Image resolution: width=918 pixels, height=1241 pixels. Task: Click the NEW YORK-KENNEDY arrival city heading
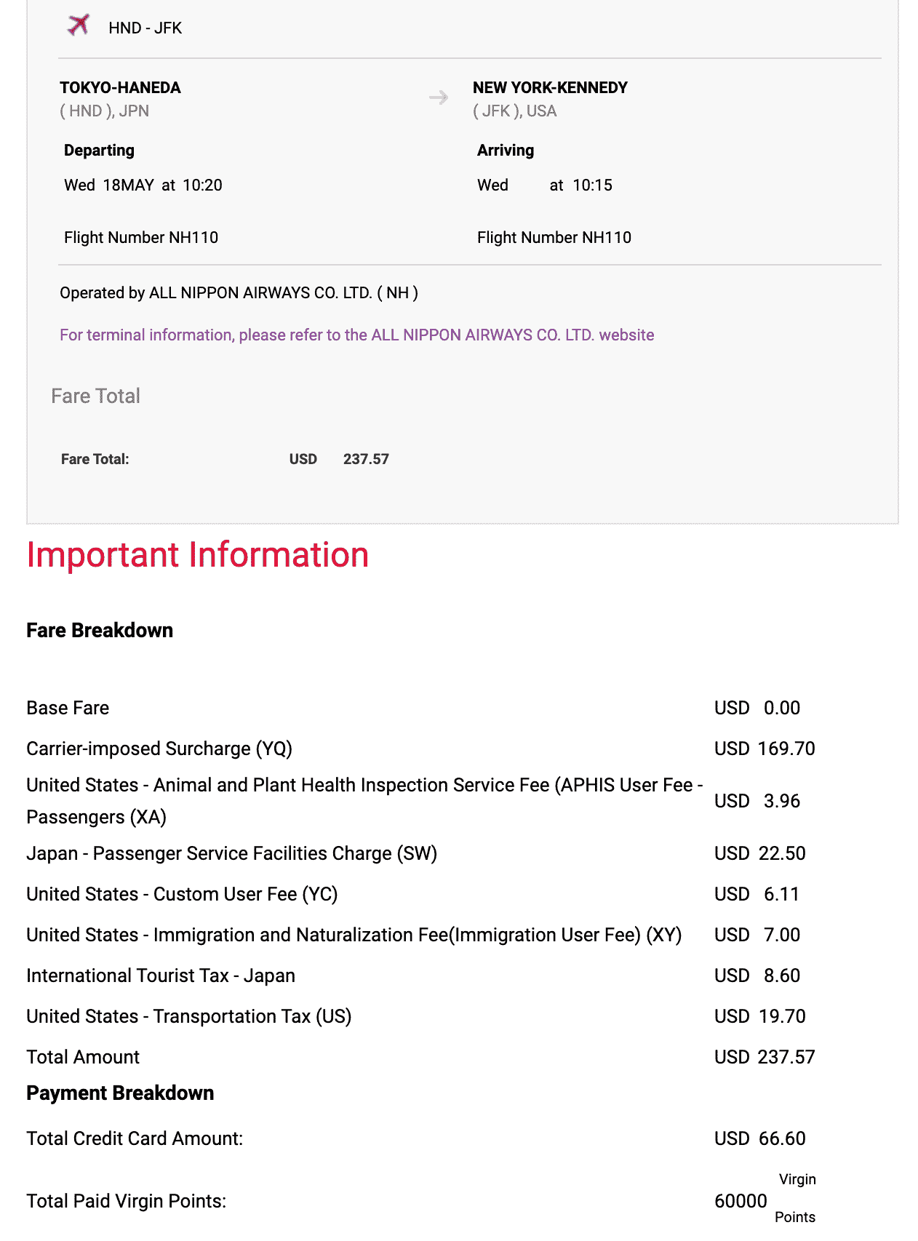(550, 87)
